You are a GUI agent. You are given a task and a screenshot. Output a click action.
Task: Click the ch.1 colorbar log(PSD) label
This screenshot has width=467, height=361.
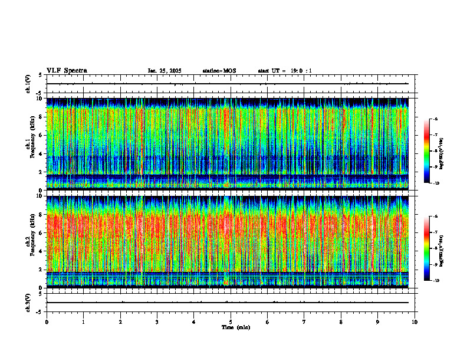tap(442, 154)
